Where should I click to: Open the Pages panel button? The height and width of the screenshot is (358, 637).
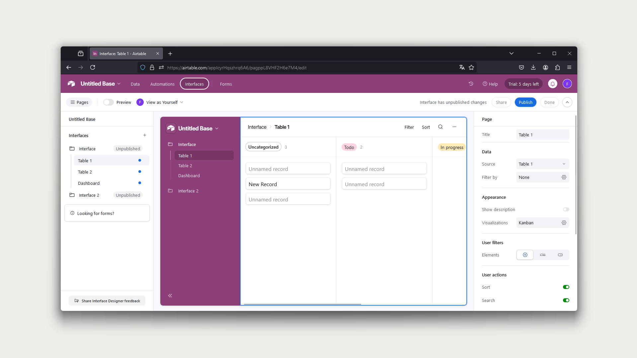point(79,102)
